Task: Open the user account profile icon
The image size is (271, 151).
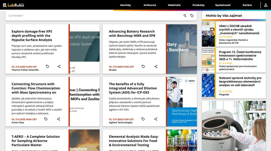Action: [x=266, y=5]
